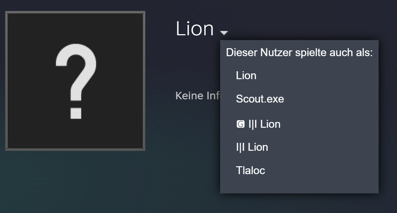Screen dimensions: 397x213
Task: Choose the "I|I Lion" alias with G badge
Action: 264,124
